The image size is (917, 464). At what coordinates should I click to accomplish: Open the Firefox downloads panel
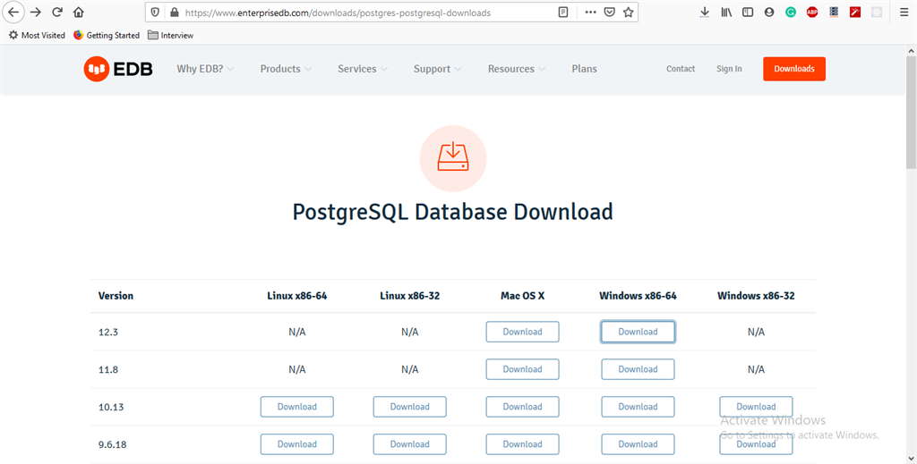pos(705,13)
